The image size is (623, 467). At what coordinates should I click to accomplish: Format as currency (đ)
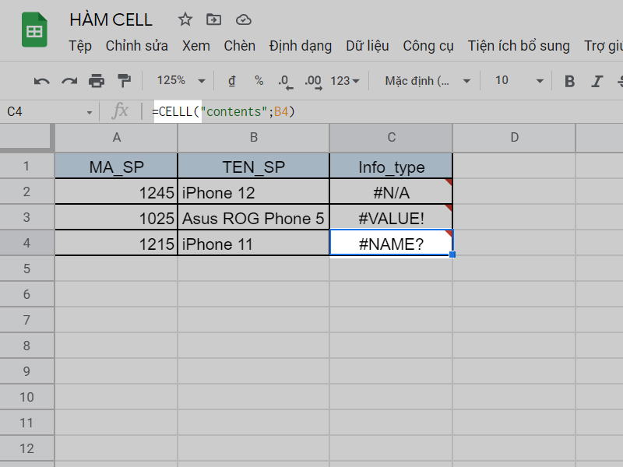coord(231,81)
